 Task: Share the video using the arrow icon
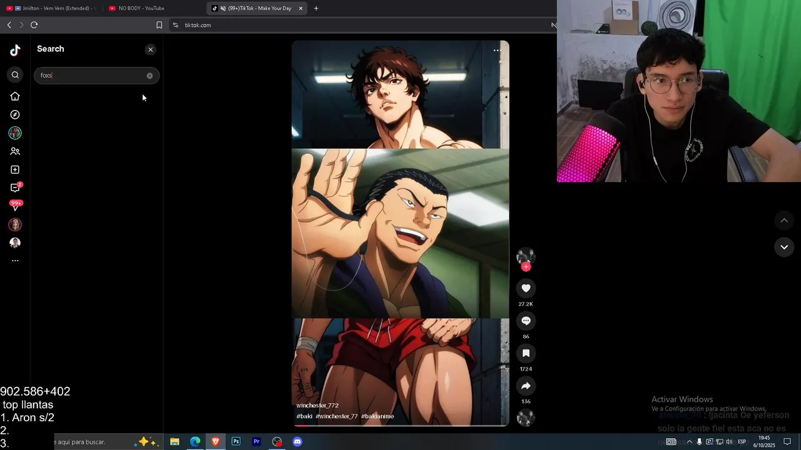point(526,386)
